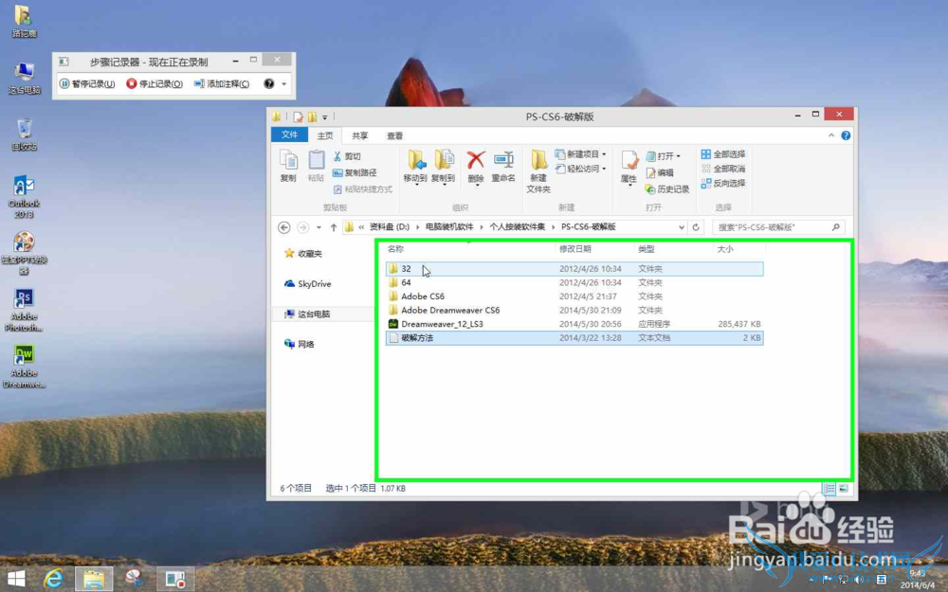Open the File (文件) tab
Screen dimensions: 948x592
pyautogui.click(x=289, y=135)
